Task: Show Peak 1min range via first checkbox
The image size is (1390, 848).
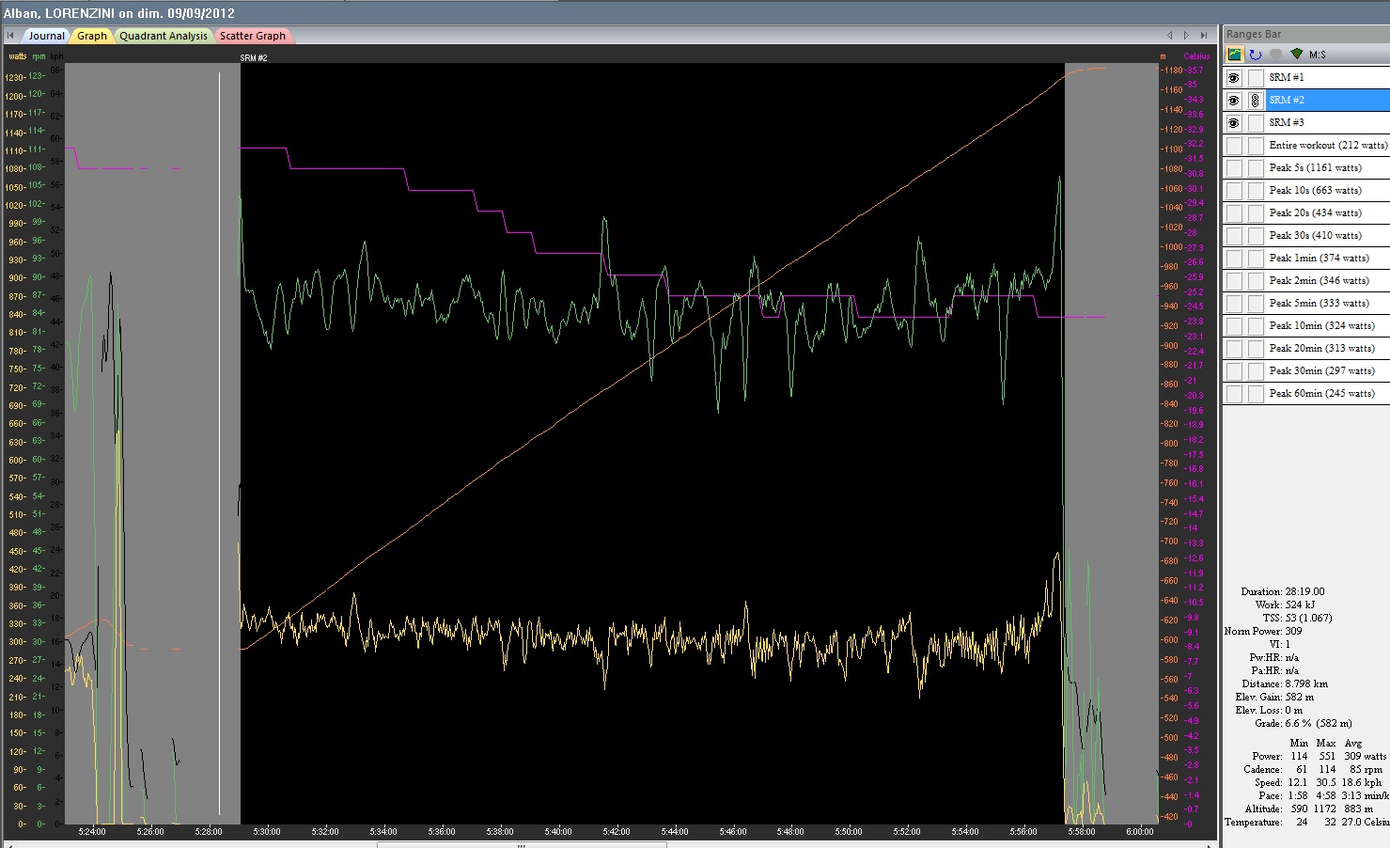Action: point(1234,258)
